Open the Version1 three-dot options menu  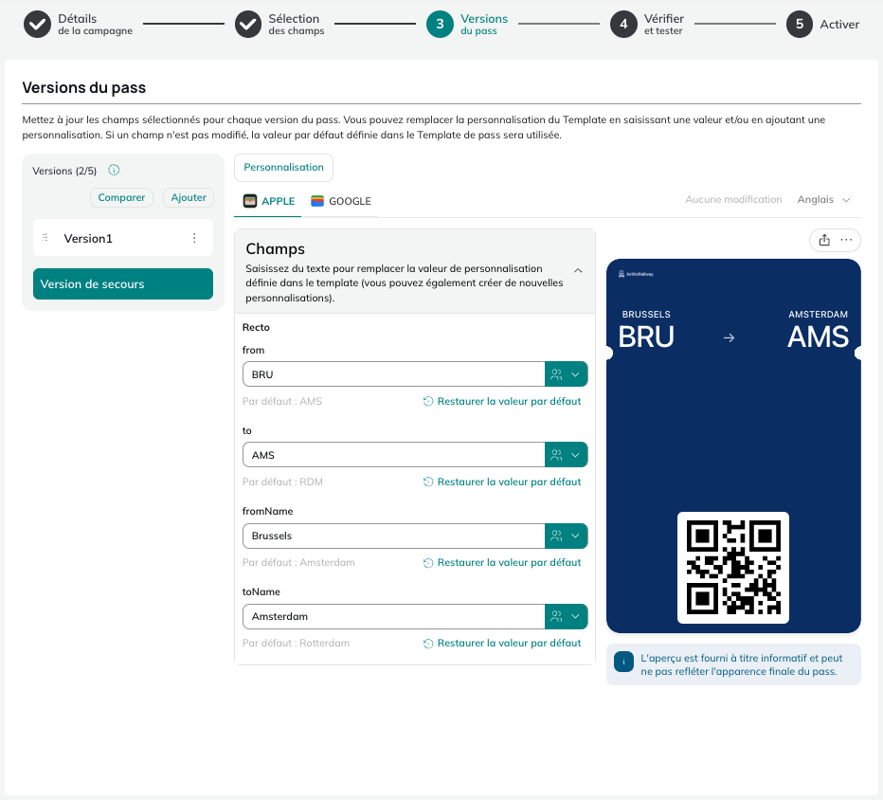[x=194, y=238]
